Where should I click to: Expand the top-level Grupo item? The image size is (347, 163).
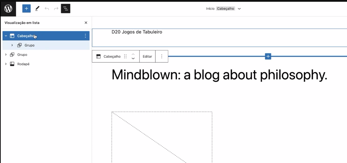[6, 54]
